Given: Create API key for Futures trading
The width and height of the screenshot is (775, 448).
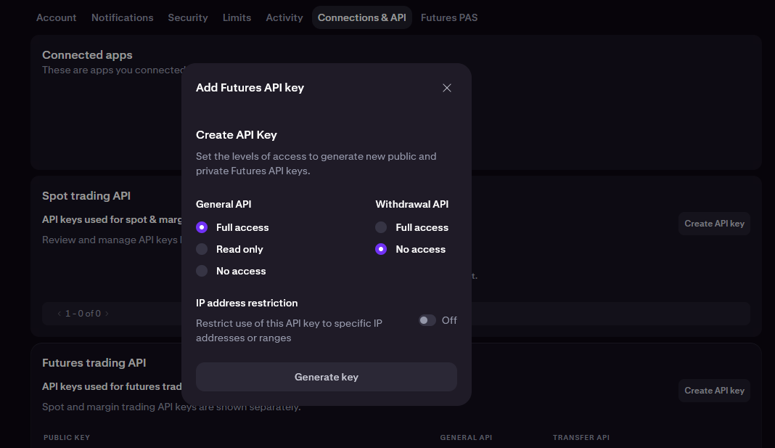Looking at the screenshot, I should [714, 391].
